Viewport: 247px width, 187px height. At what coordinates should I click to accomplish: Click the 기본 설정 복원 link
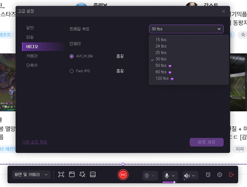tap(35, 142)
